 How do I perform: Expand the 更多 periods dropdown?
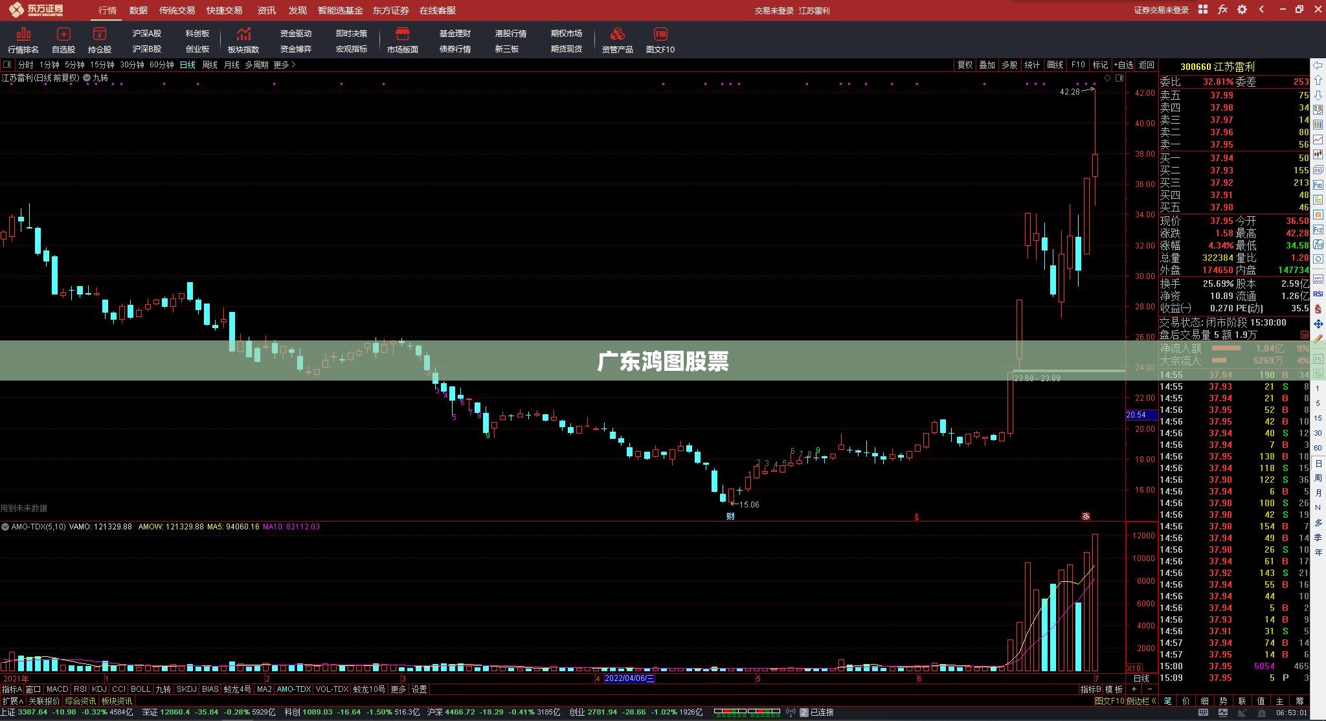[284, 65]
